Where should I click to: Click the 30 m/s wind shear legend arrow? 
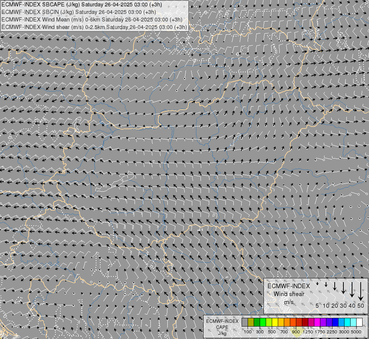click(x=343, y=288)
